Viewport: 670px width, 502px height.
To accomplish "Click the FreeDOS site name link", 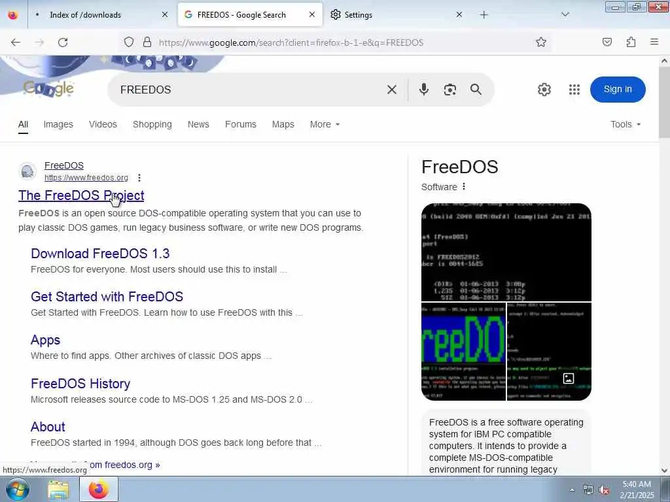I will pos(63,165).
